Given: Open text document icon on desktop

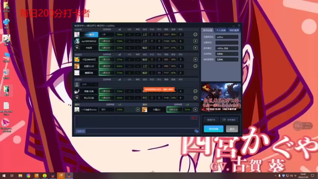Looking at the screenshot, I should (x=6, y=109).
